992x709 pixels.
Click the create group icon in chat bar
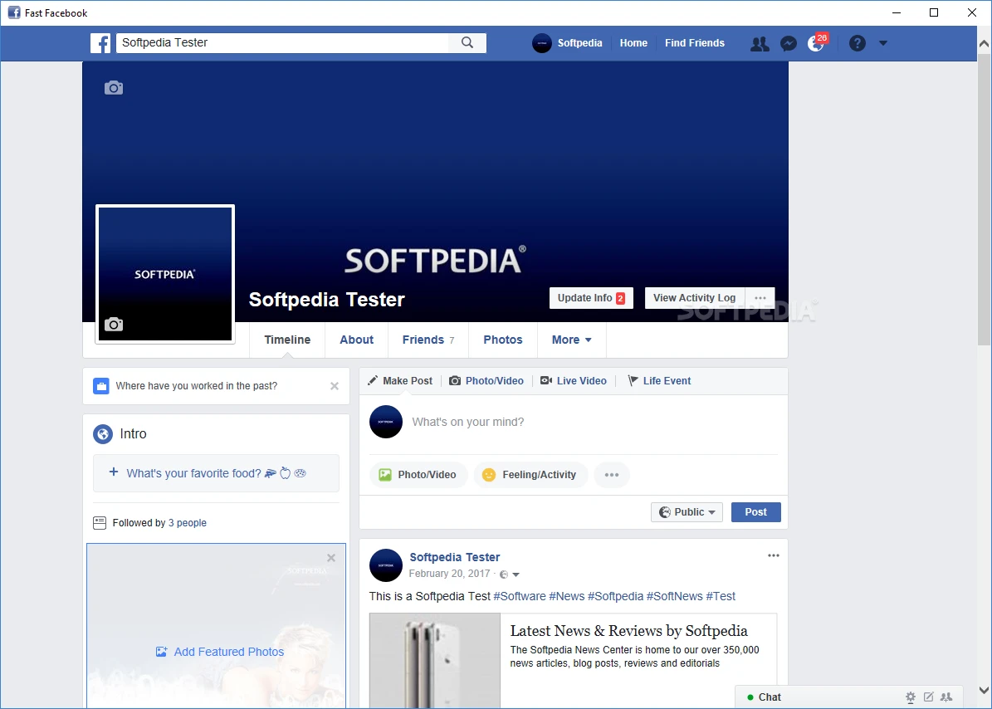[x=946, y=697]
